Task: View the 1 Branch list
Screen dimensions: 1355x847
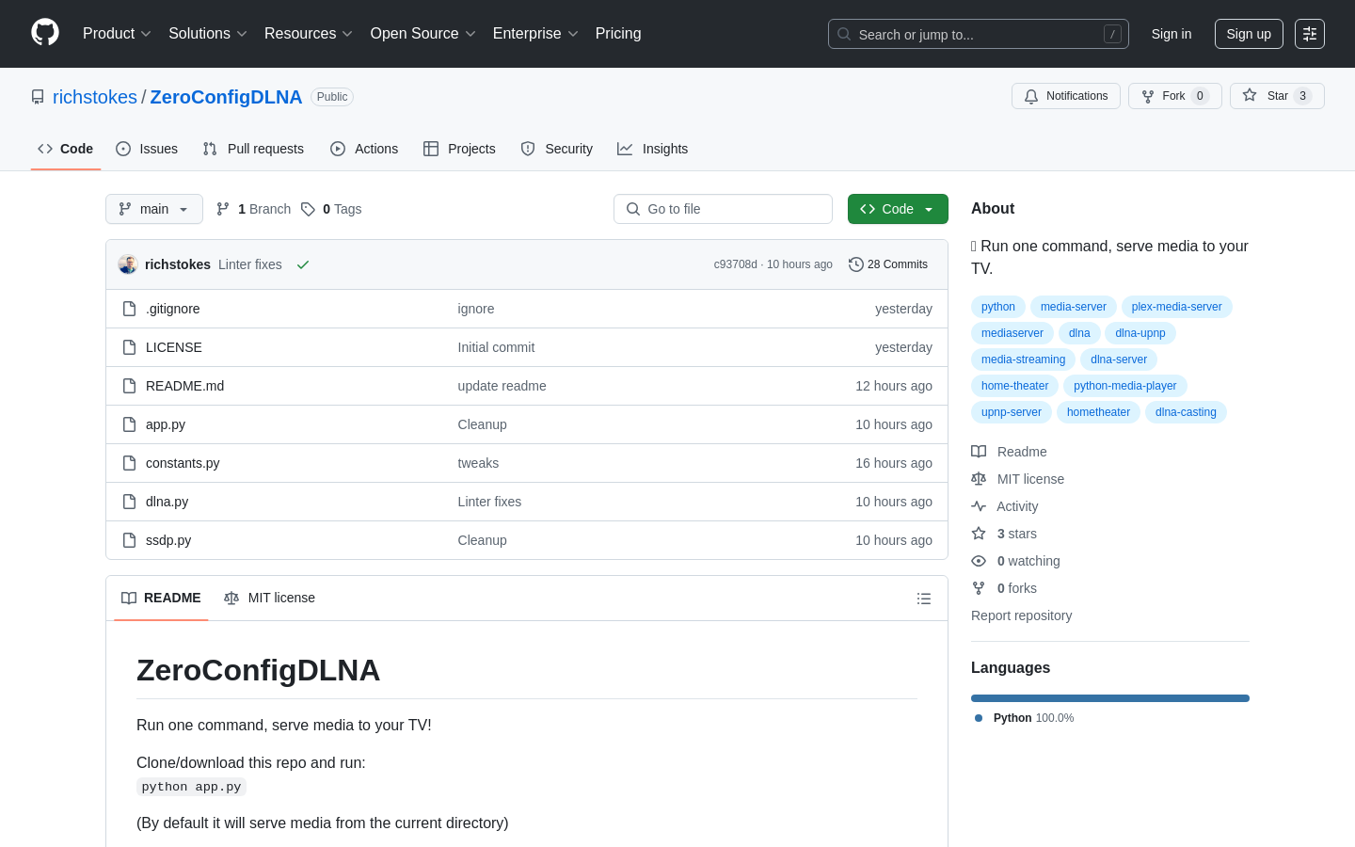Action: (x=253, y=209)
